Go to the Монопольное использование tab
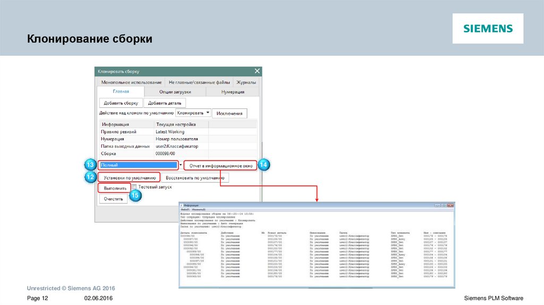 point(131,82)
